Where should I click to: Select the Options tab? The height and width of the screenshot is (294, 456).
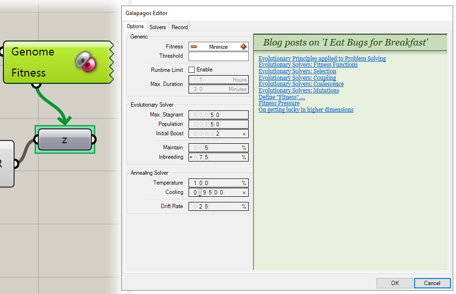point(135,27)
